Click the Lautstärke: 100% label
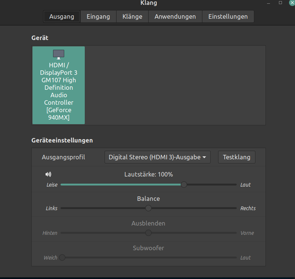Image resolution: width=295 pixels, height=279 pixels. (149, 174)
